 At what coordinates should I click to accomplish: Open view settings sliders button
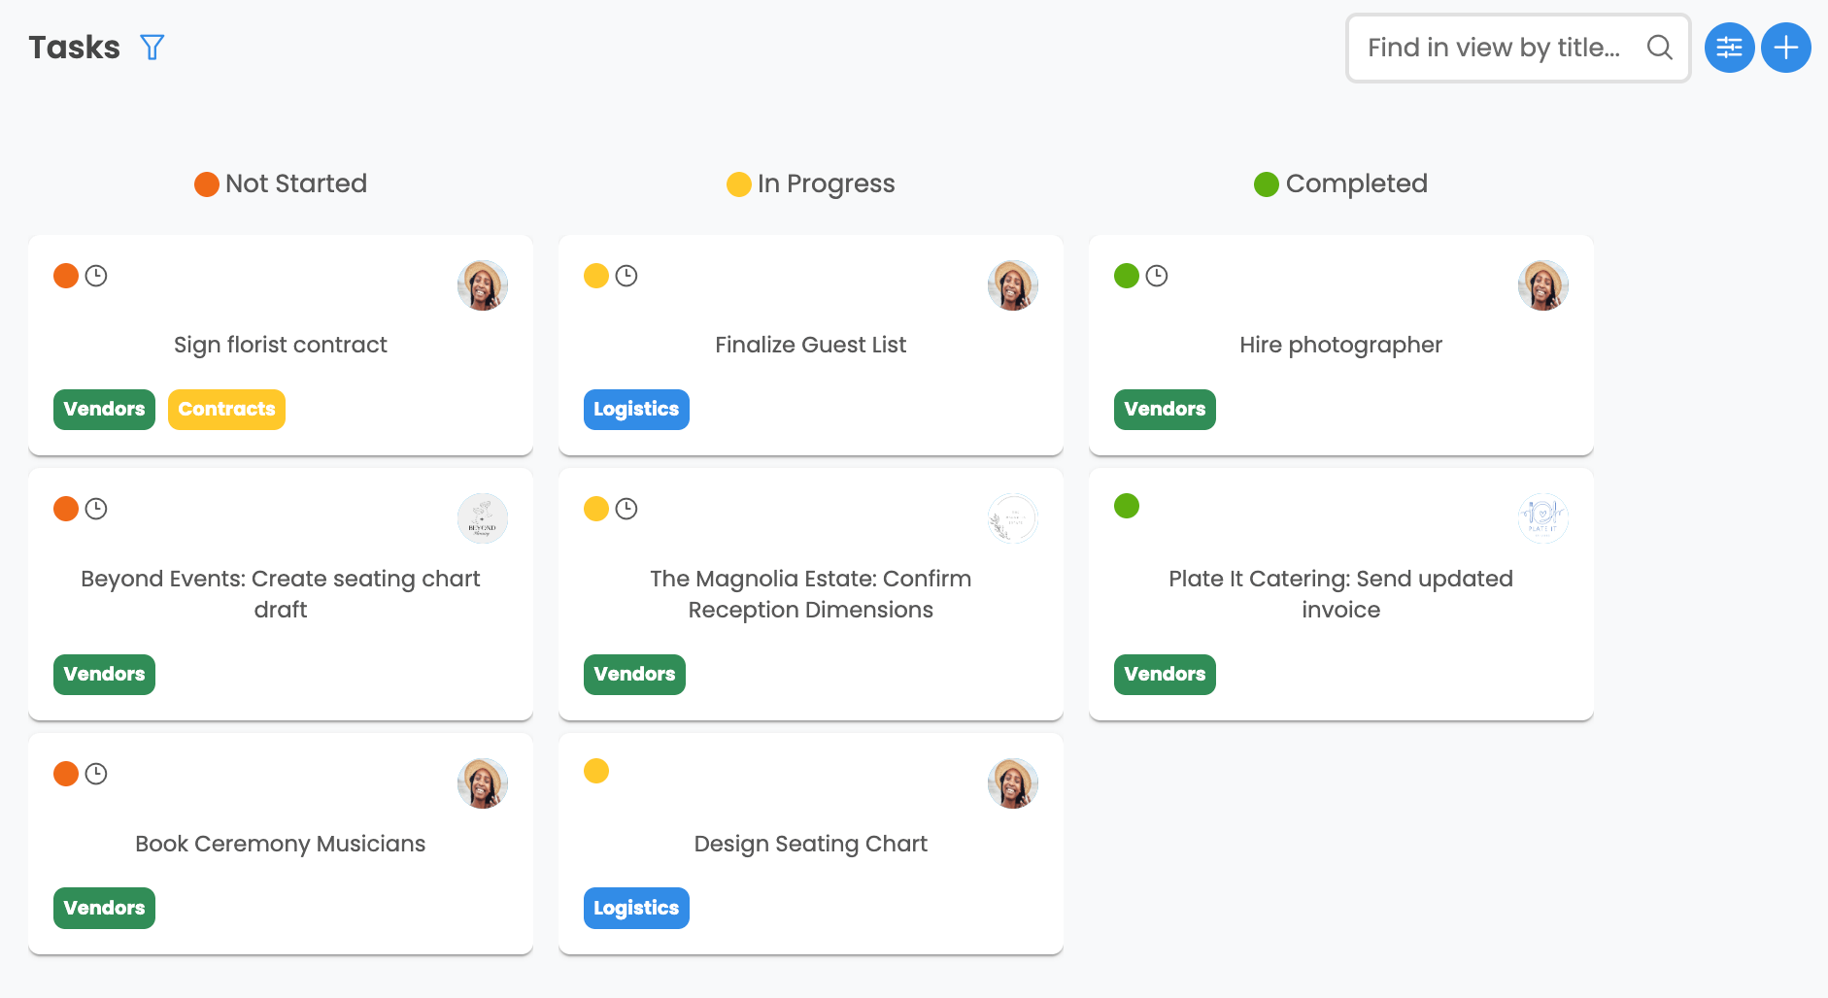(1729, 48)
